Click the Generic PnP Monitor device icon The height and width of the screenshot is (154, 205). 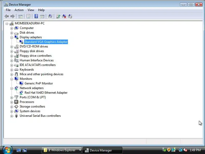21,83
